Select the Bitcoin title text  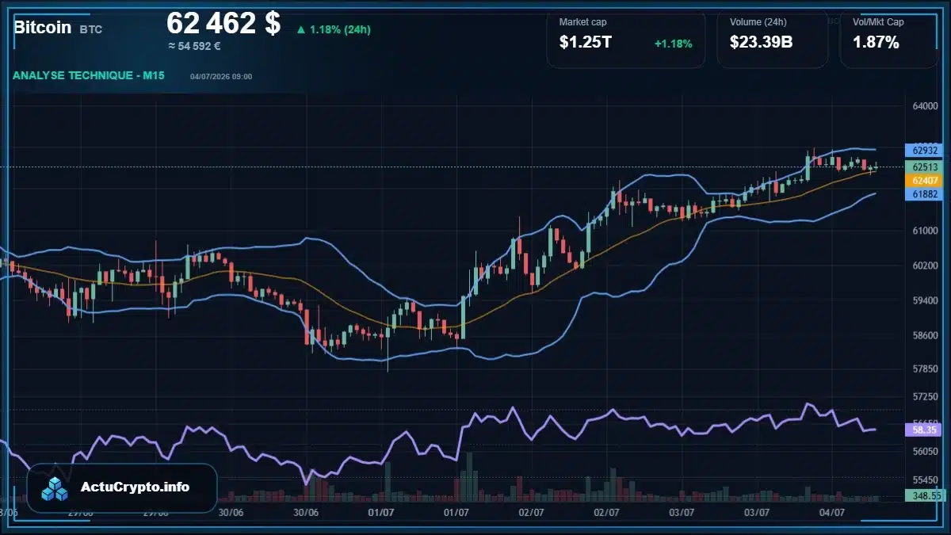[43, 28]
